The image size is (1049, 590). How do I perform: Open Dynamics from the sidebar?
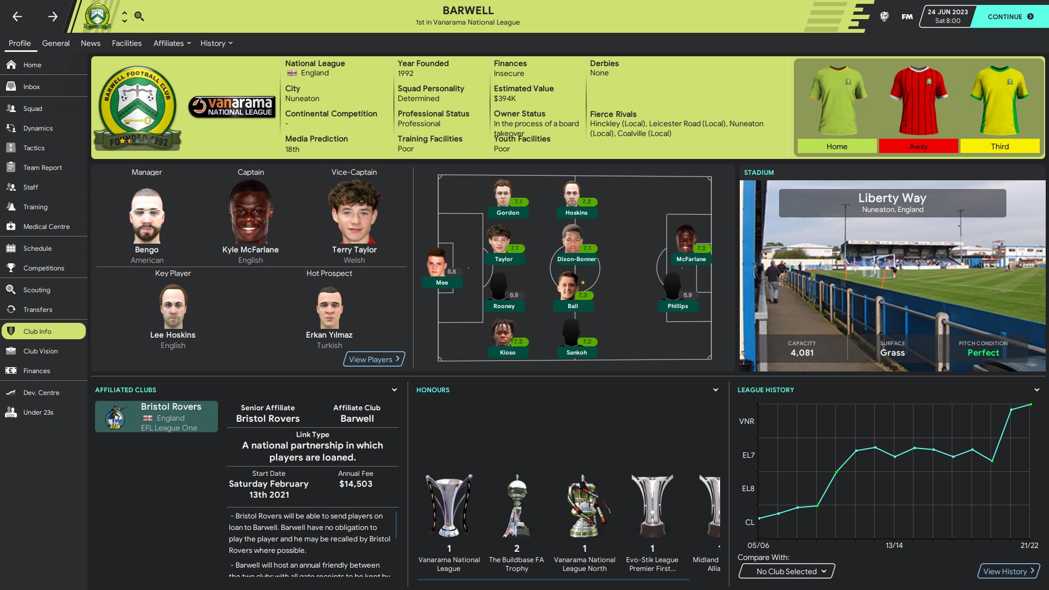tap(44, 128)
